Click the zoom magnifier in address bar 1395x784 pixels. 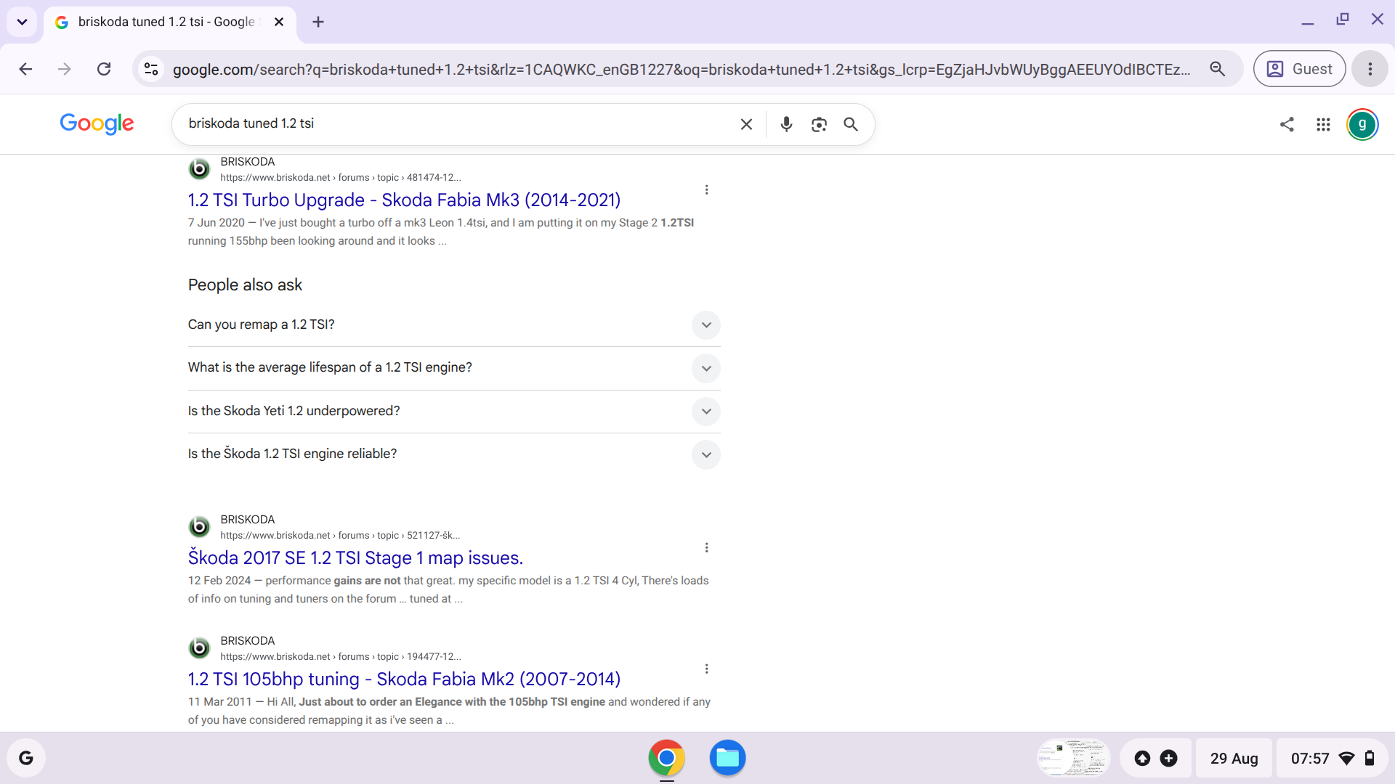click(1218, 69)
